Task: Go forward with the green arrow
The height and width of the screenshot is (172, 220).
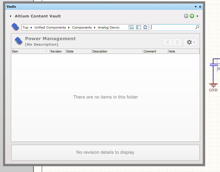Action: point(192,16)
